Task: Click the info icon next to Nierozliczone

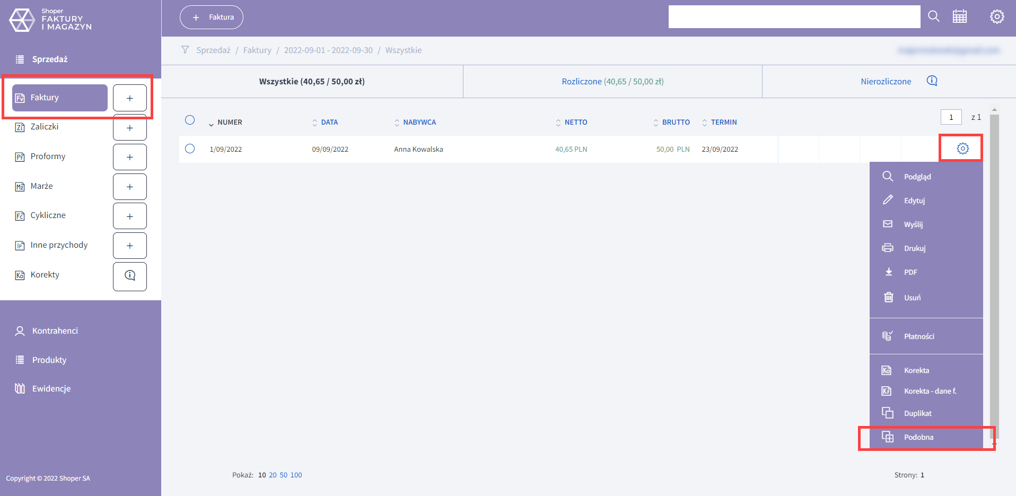Action: tap(932, 81)
